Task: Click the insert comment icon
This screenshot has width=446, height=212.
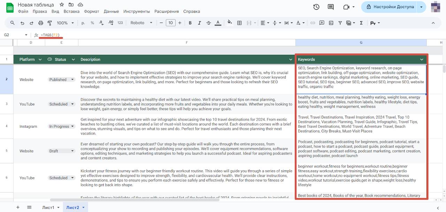Action: [322, 23]
